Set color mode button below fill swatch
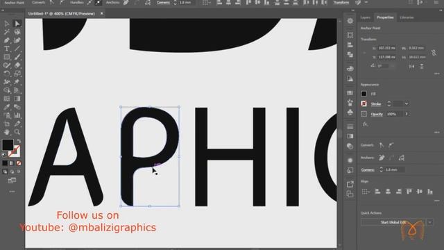The height and width of the screenshot is (250, 444). [5, 163]
